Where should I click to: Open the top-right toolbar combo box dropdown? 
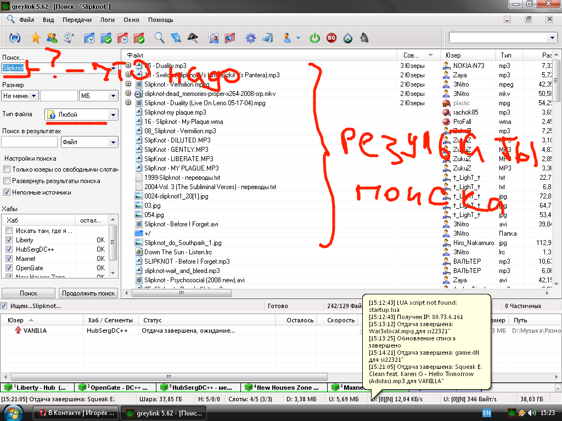(x=552, y=38)
